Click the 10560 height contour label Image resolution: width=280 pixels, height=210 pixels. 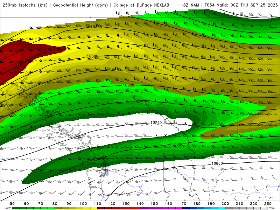click(x=115, y=70)
